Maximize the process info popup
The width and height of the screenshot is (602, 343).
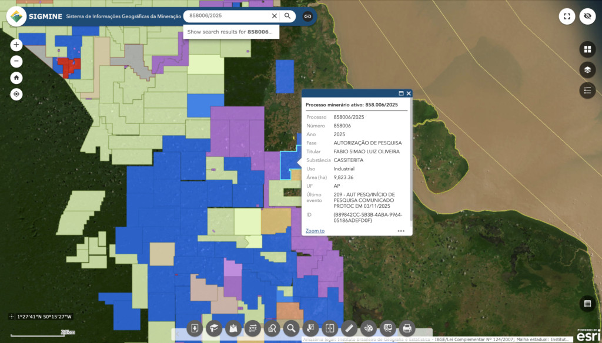tap(401, 93)
